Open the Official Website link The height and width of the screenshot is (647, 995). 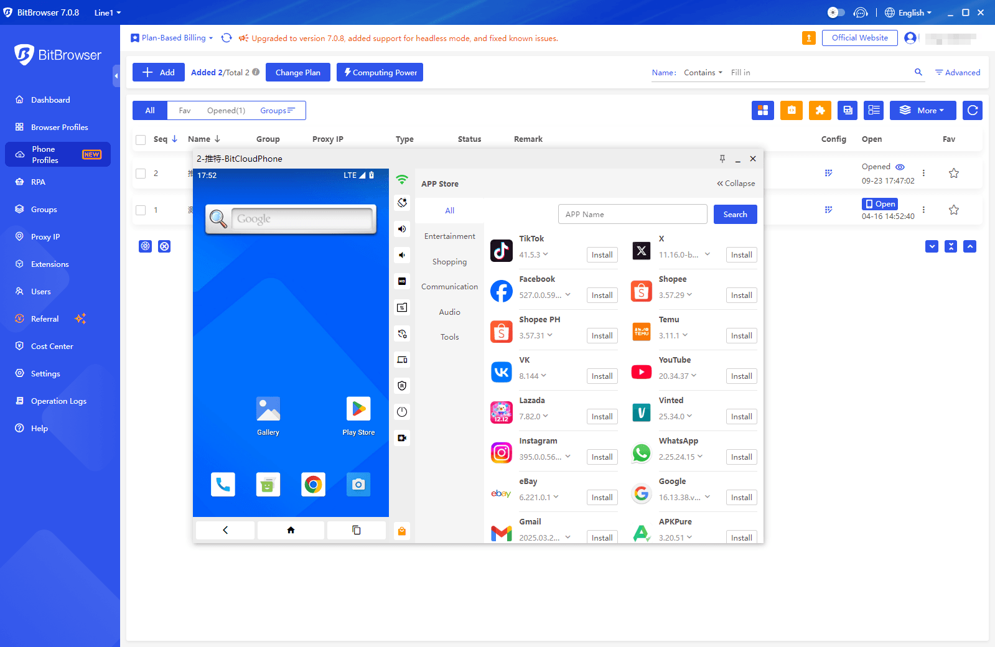[x=860, y=38]
